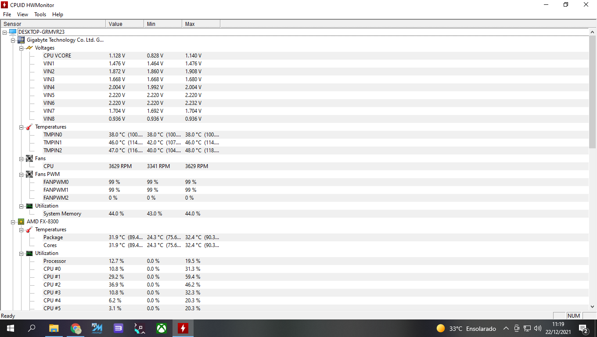597x337 pixels.
Task: Click the vertical scrollbar thumb
Action: pyautogui.click(x=592, y=92)
